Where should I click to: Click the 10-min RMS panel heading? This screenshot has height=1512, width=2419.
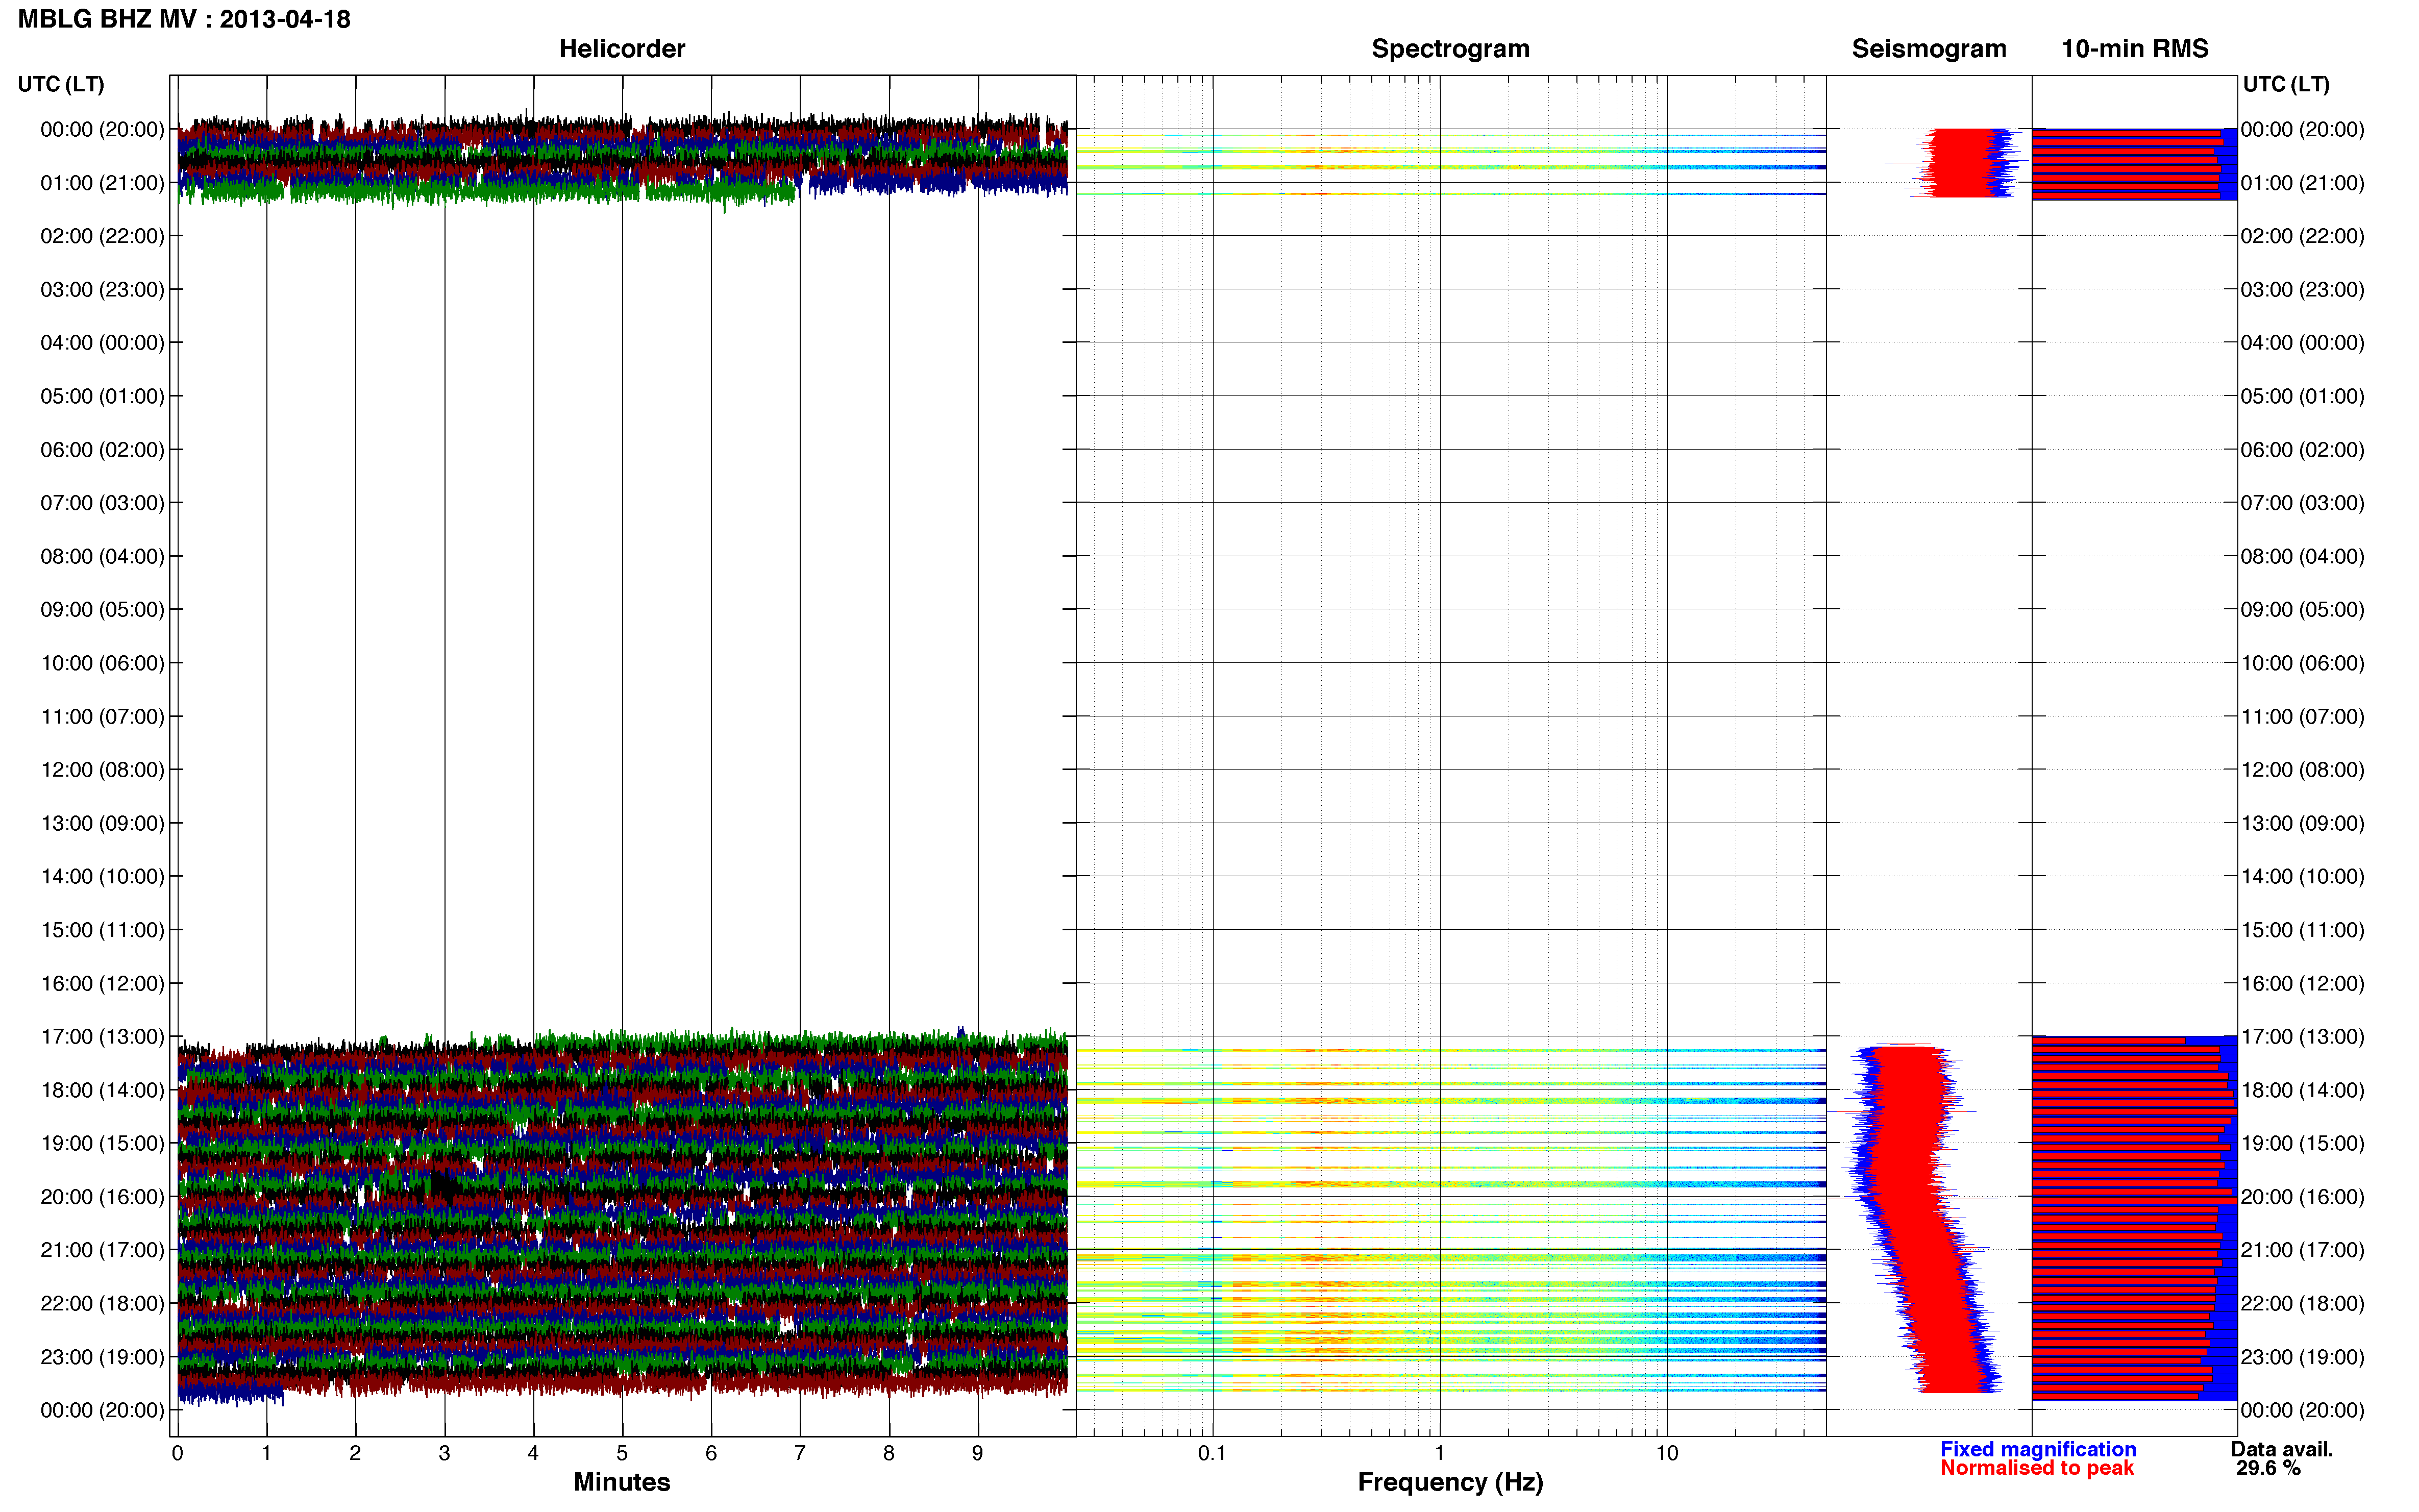(2134, 49)
